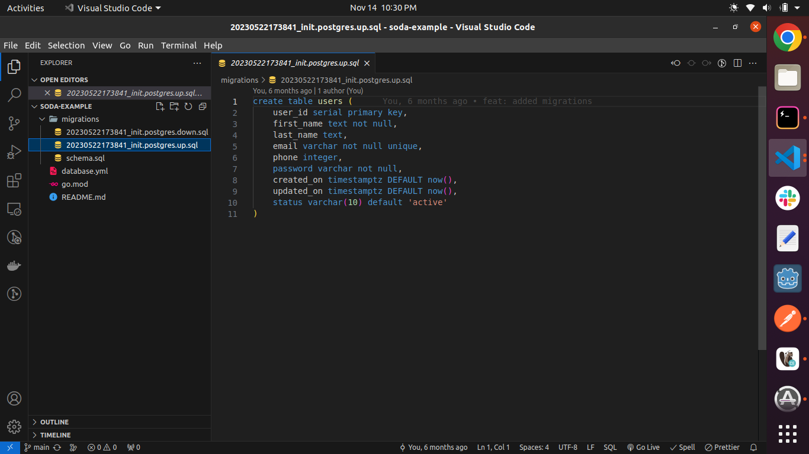Click Go Live in status bar
This screenshot has height=454, width=809.
643,447
